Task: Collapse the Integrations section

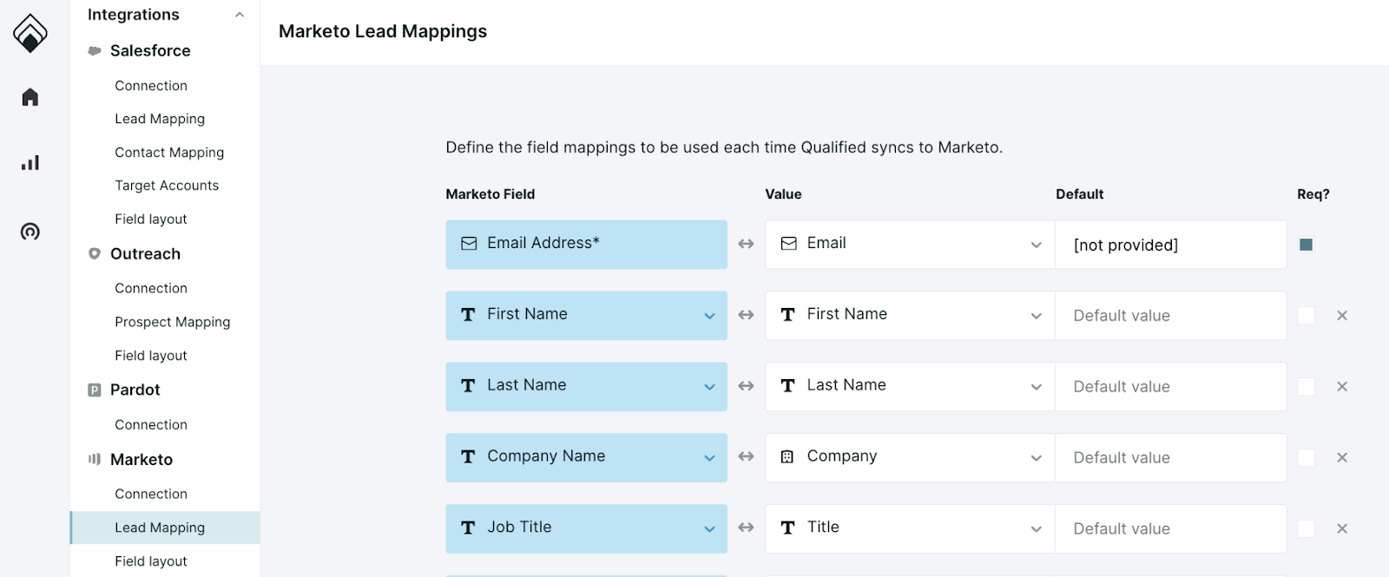Action: pyautogui.click(x=240, y=15)
